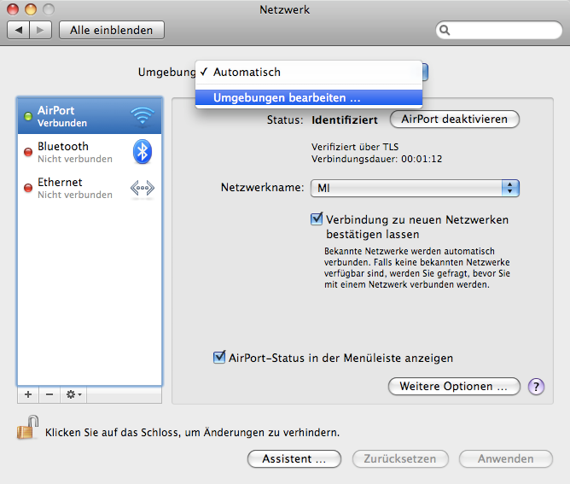Go back with the left arrow

coord(19,30)
